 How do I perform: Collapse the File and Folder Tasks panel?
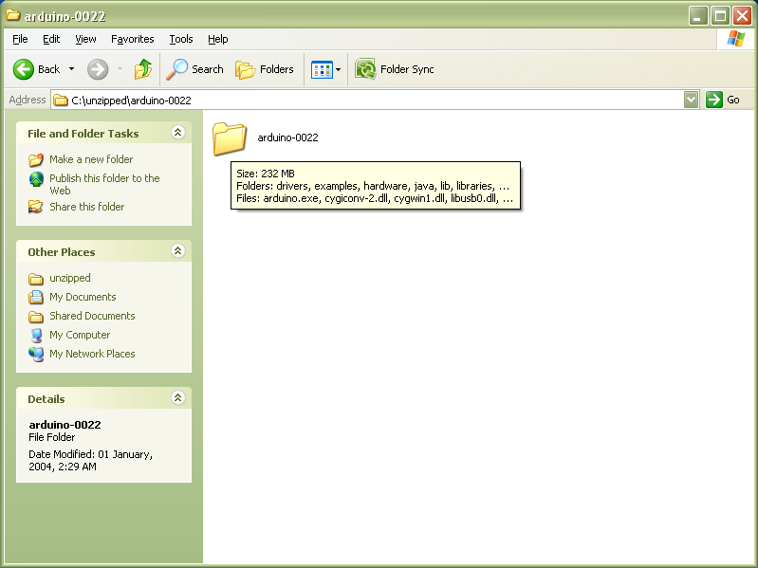coord(178,133)
